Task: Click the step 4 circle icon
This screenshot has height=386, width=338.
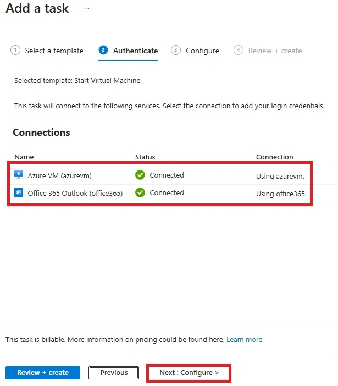Action: pyautogui.click(x=238, y=50)
